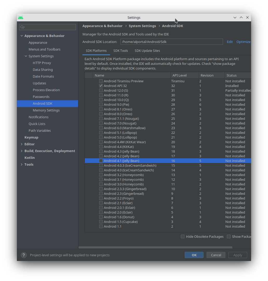Viewport: 268px width, 281px height.
Task: Check the Android 8.1 (Oreo) checkbox
Action: [x=101, y=109]
